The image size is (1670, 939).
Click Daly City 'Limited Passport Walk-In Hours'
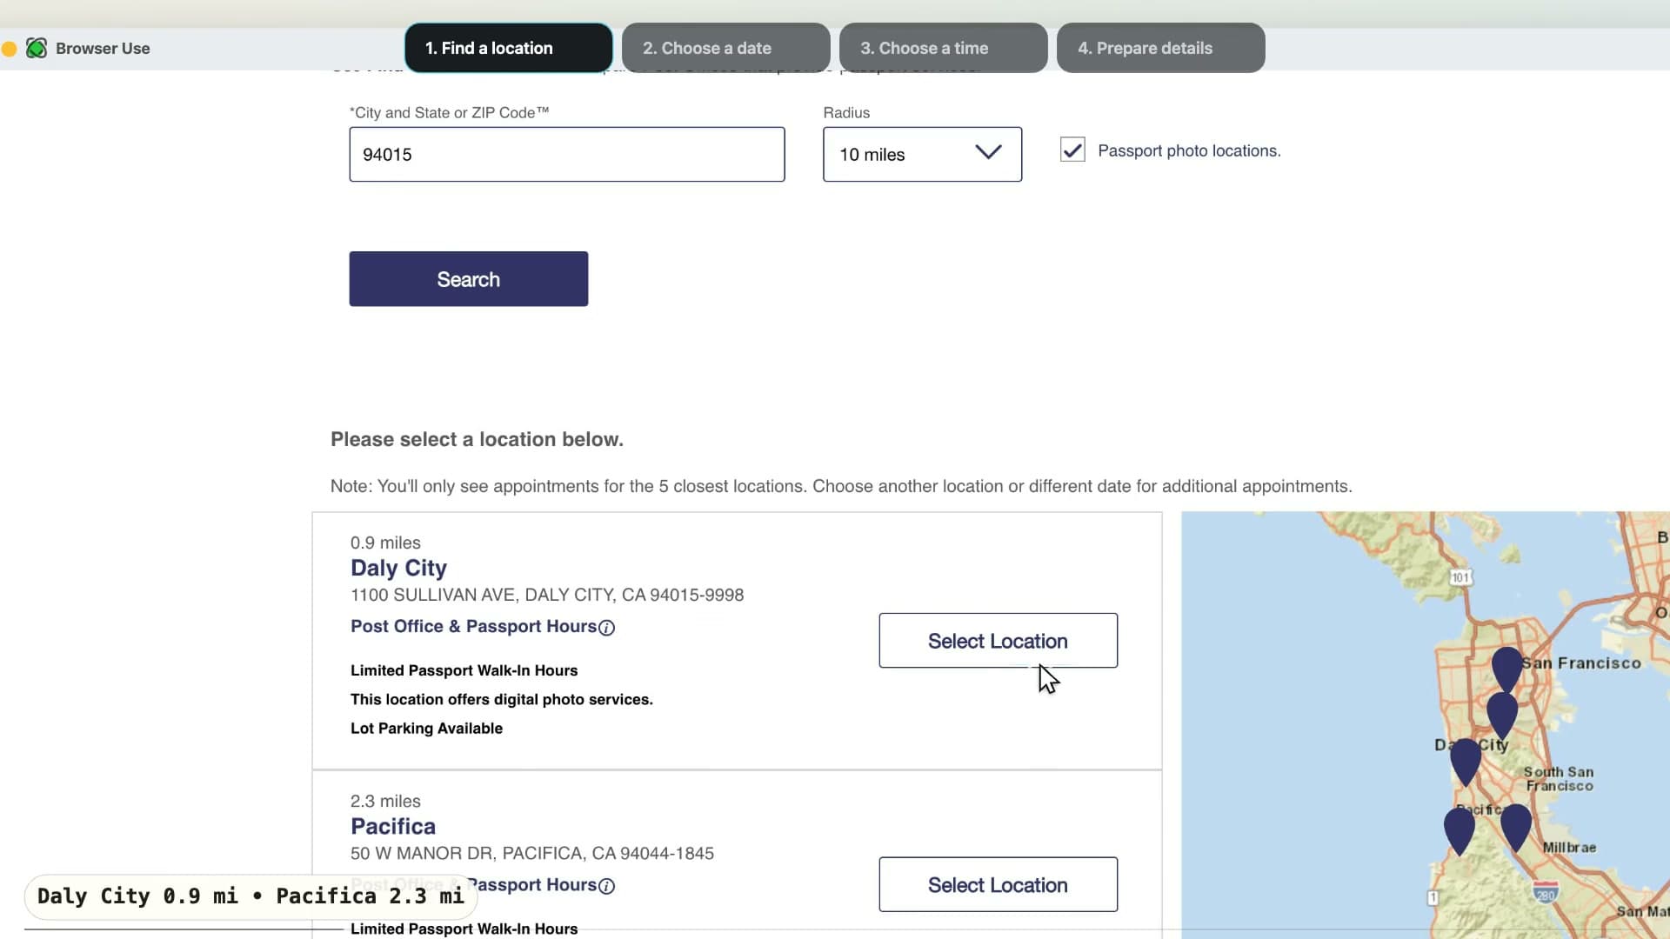point(464,670)
